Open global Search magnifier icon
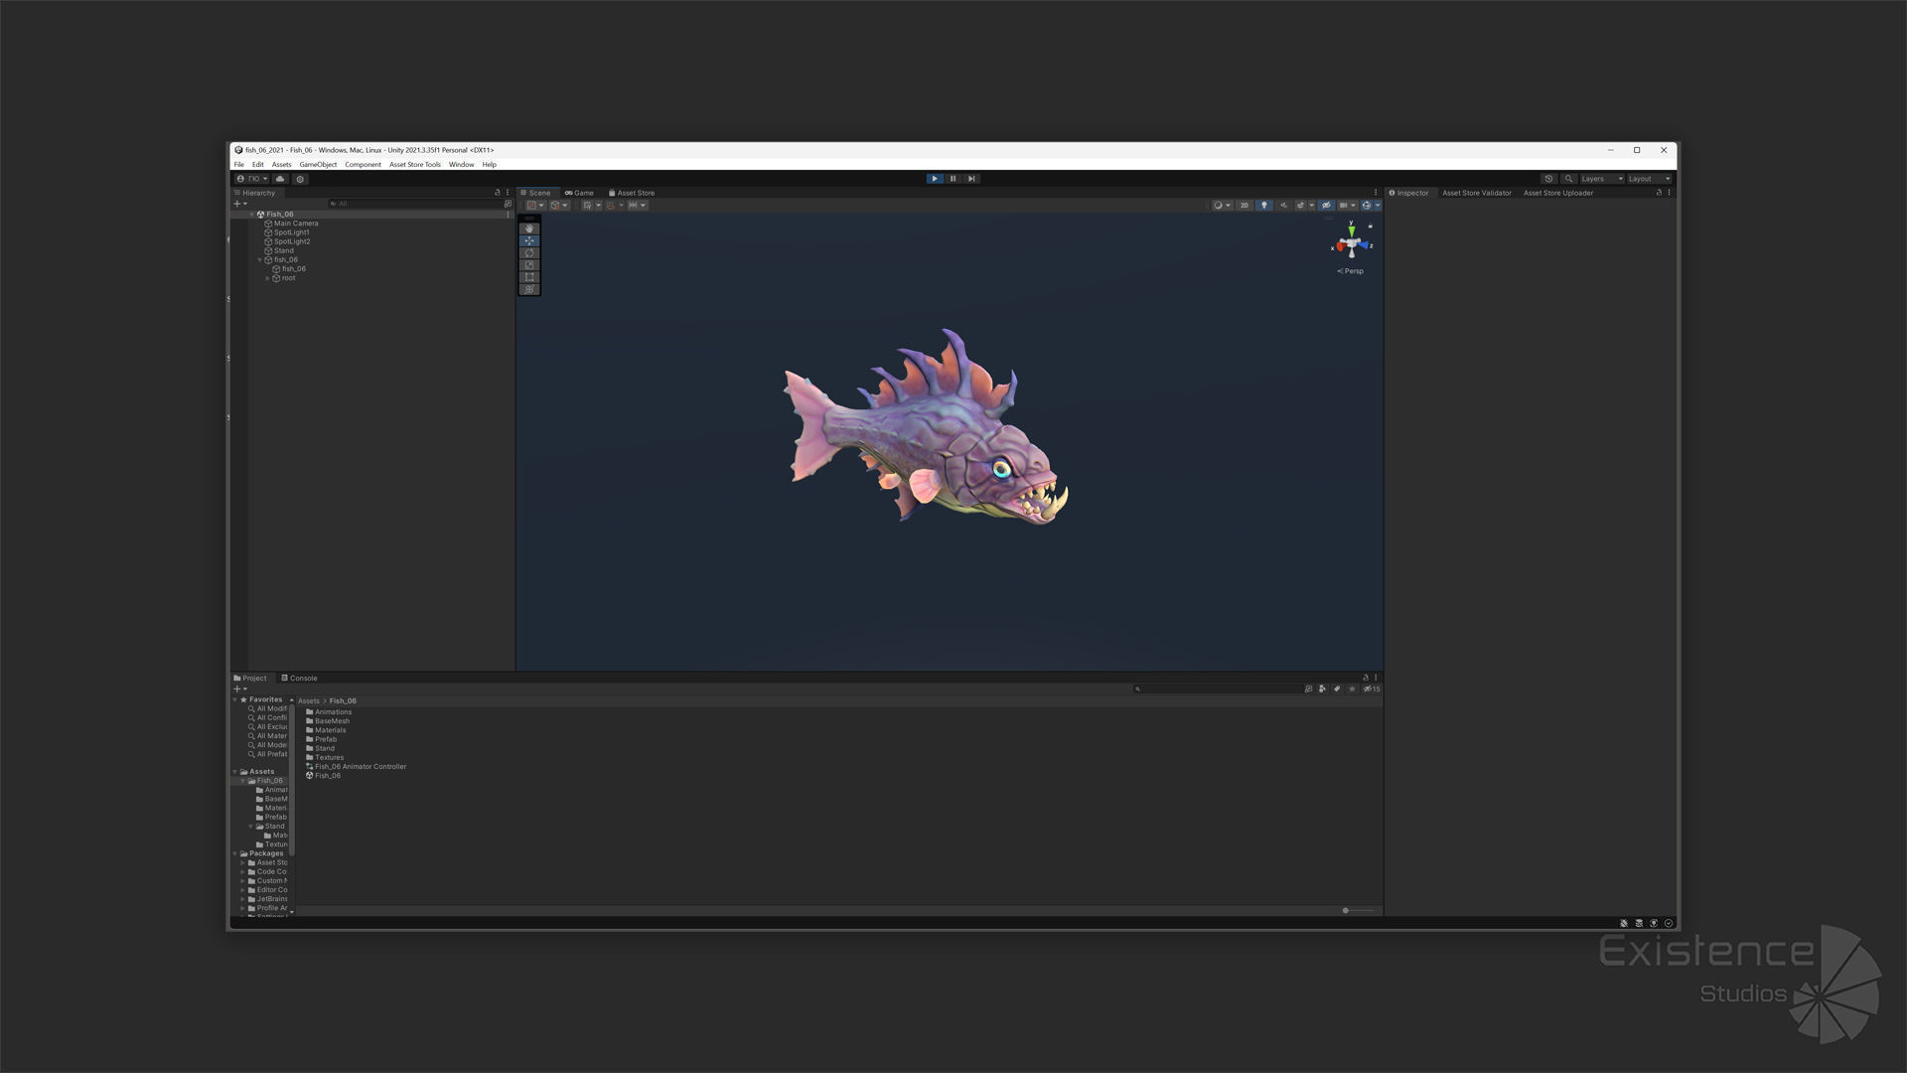Image resolution: width=1907 pixels, height=1073 pixels. (x=1568, y=179)
